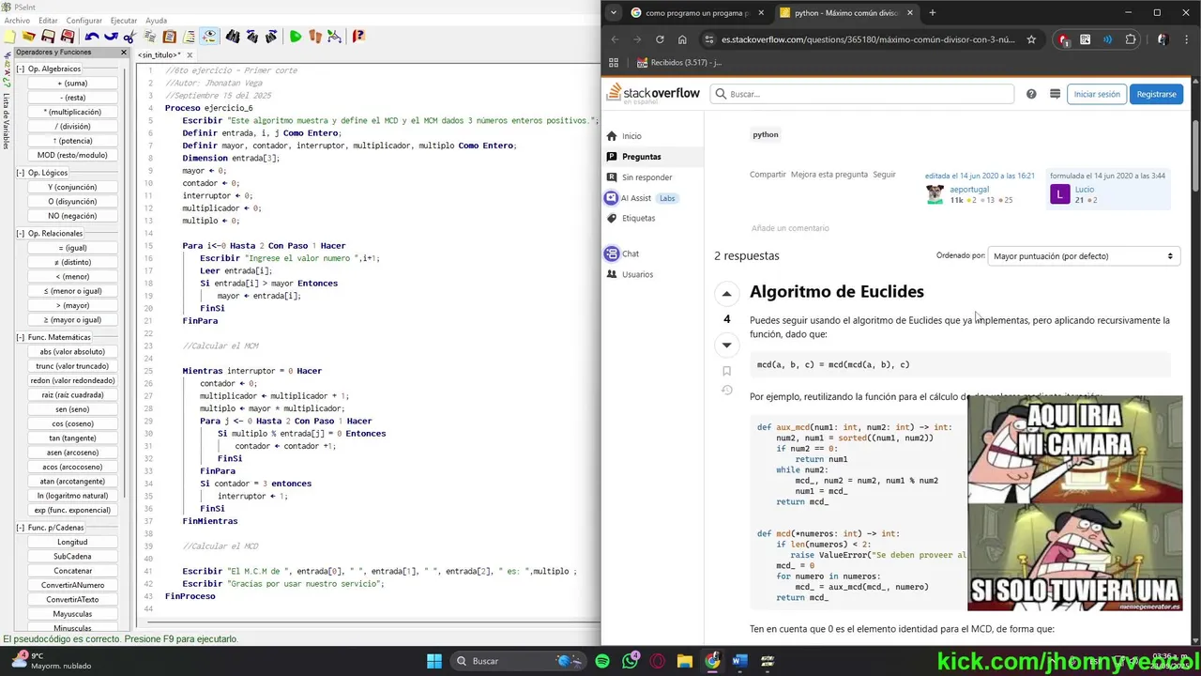The image size is (1201, 676).
Task: Open the Archivo menu in PSeInt
Action: pyautogui.click(x=17, y=20)
